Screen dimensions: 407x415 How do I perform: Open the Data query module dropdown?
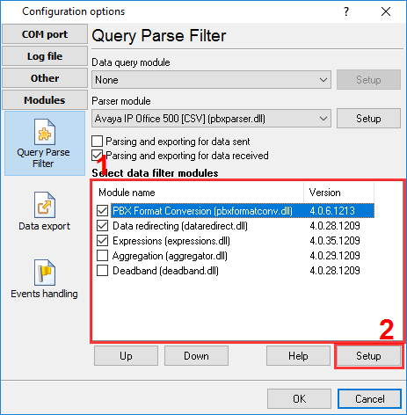pyautogui.click(x=211, y=80)
